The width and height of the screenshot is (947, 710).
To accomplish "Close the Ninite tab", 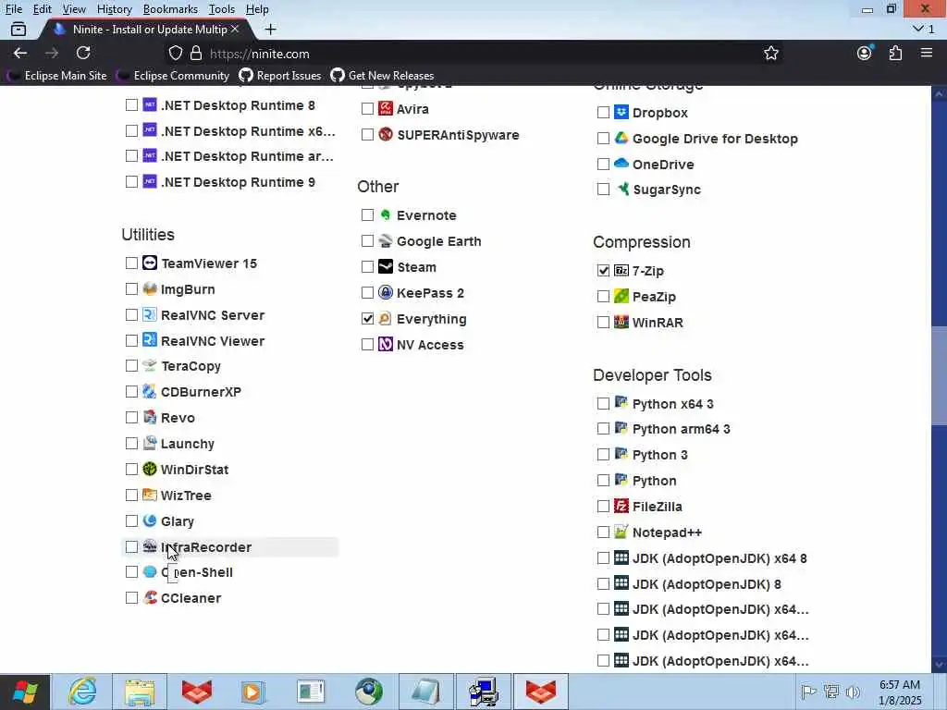I will point(235,29).
